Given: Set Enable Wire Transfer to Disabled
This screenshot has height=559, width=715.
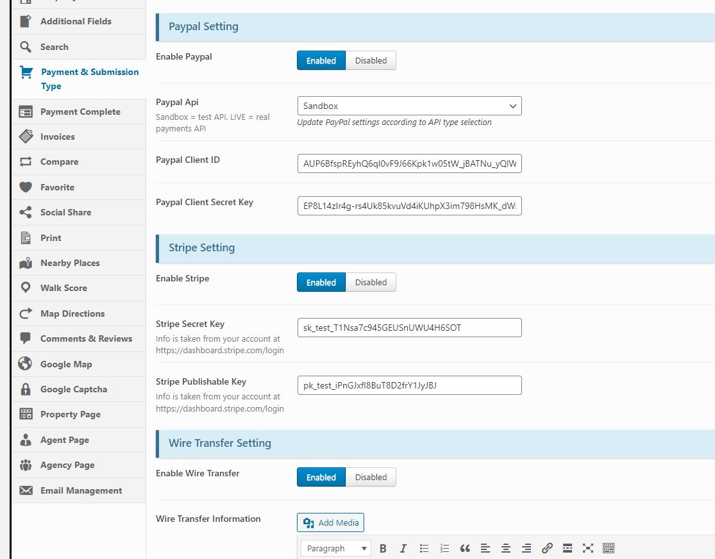Looking at the screenshot, I should point(371,477).
